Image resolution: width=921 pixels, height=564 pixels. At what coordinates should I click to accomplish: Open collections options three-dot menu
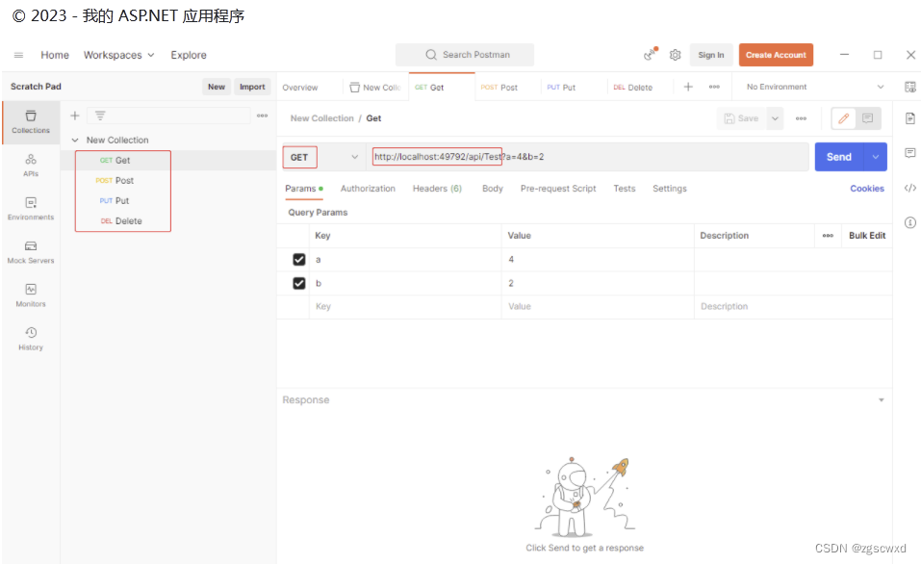click(262, 115)
